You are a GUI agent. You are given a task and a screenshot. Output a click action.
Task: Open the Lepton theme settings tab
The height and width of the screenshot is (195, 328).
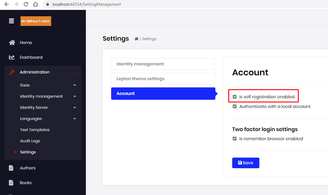163,79
